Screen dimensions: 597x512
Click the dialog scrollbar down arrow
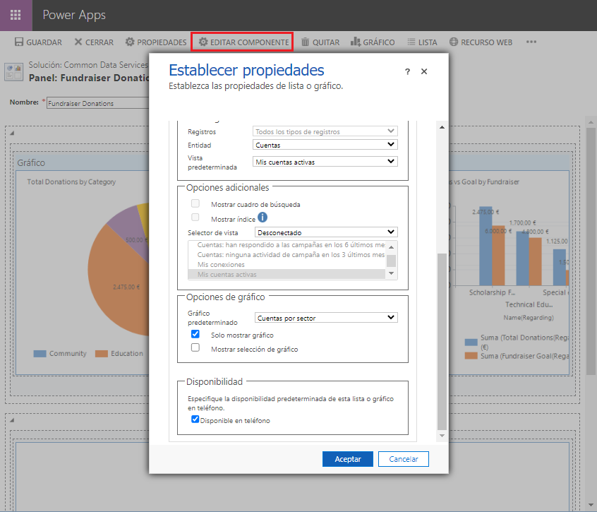click(x=442, y=436)
